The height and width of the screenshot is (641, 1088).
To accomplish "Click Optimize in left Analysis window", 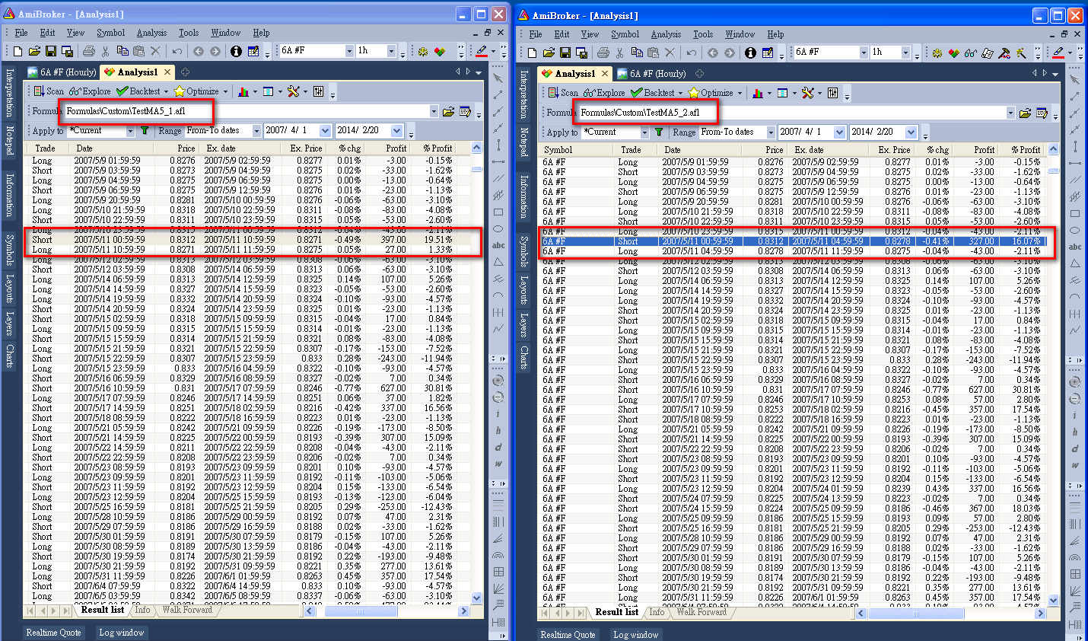I will pyautogui.click(x=196, y=91).
